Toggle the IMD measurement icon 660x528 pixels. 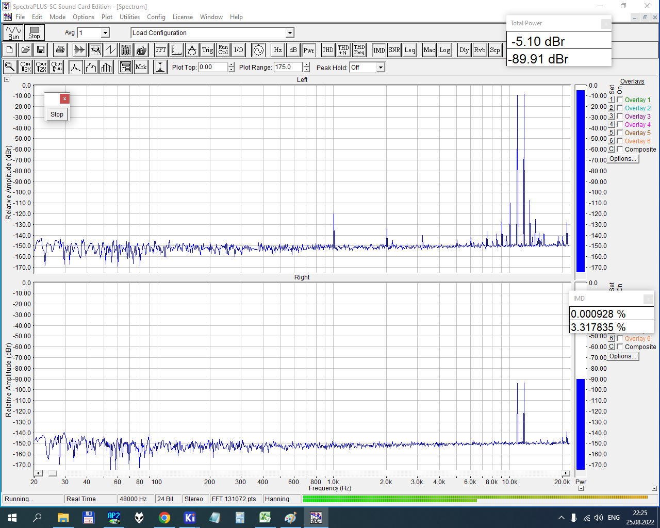379,50
